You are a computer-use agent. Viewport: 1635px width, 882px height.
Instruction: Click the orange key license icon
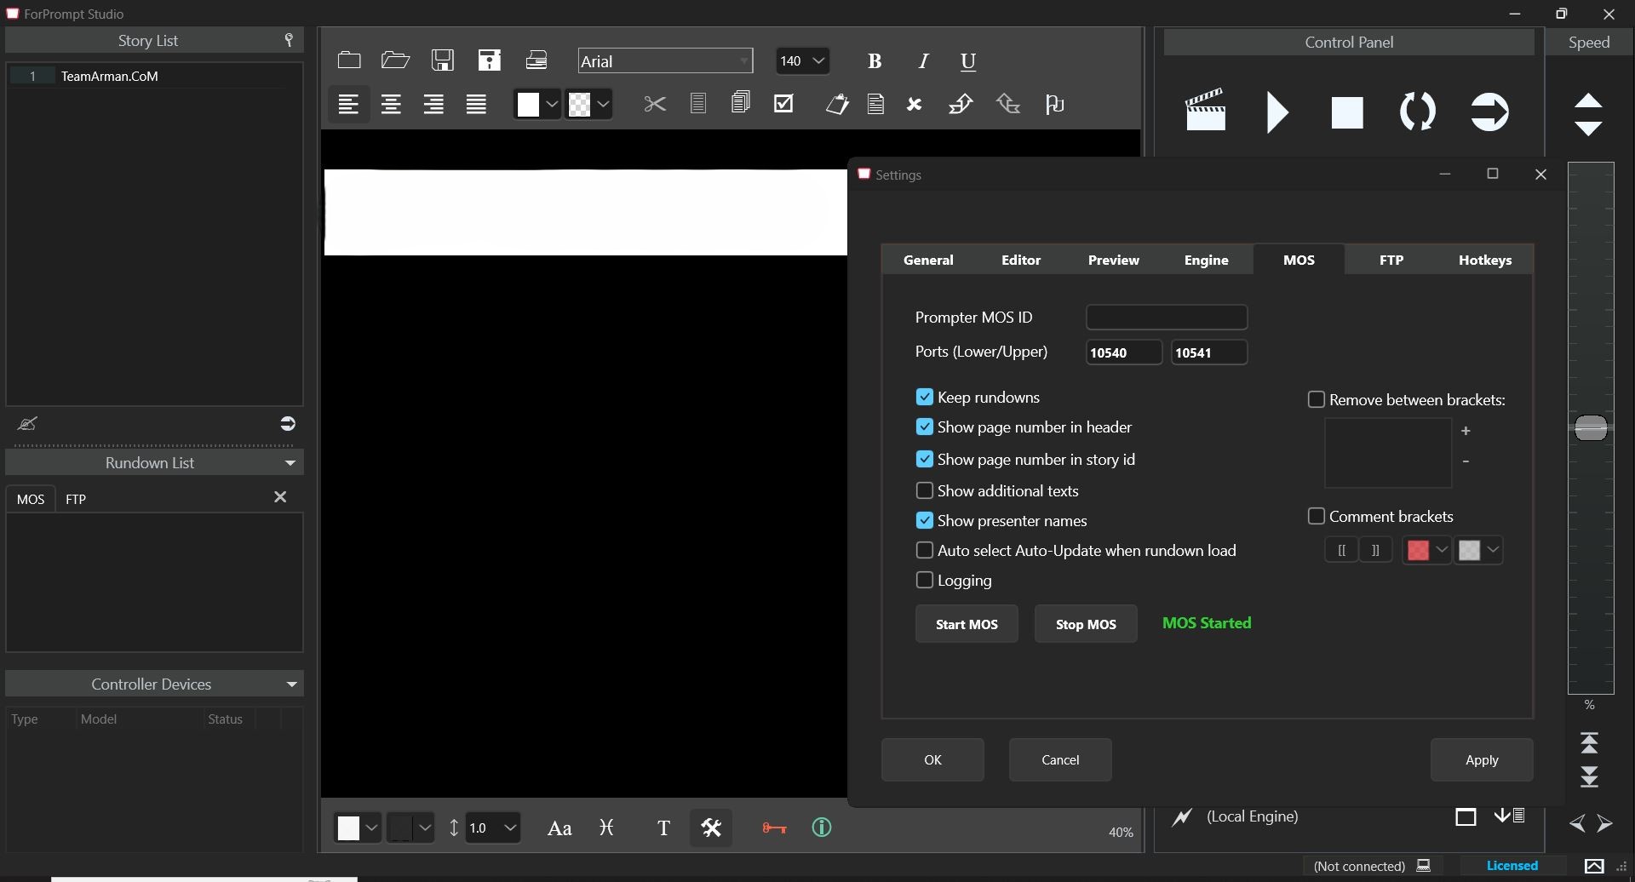(x=774, y=828)
